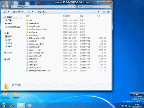The height and width of the screenshot is (108, 144).
Task: Open the Organize menu dropdown
Action: 6,12
